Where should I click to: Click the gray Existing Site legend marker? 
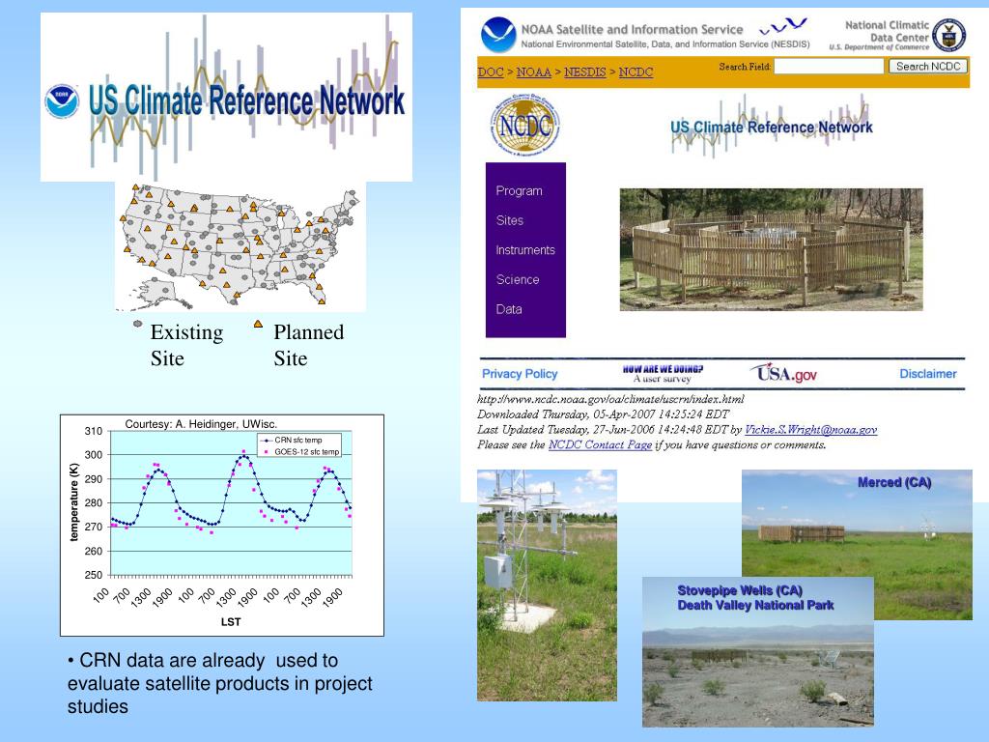(x=138, y=324)
